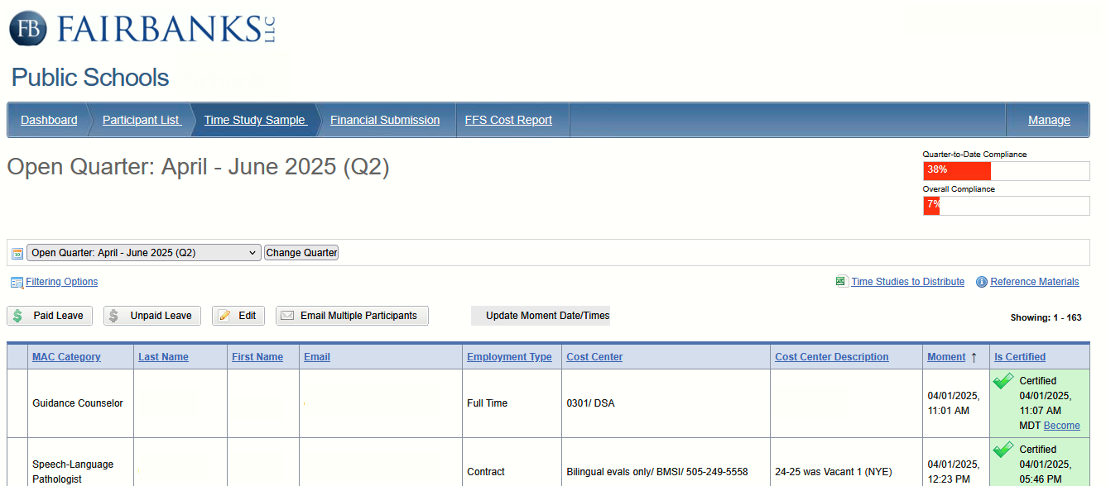This screenshot has height=486, width=1106.
Task: Sort by Moment column header
Action: tap(946, 357)
